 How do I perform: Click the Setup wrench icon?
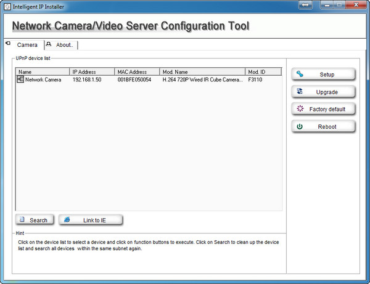click(x=300, y=75)
